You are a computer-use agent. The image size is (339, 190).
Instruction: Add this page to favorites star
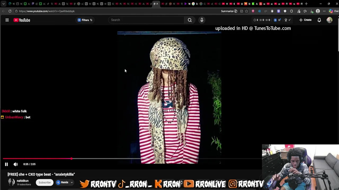(x=247, y=11)
